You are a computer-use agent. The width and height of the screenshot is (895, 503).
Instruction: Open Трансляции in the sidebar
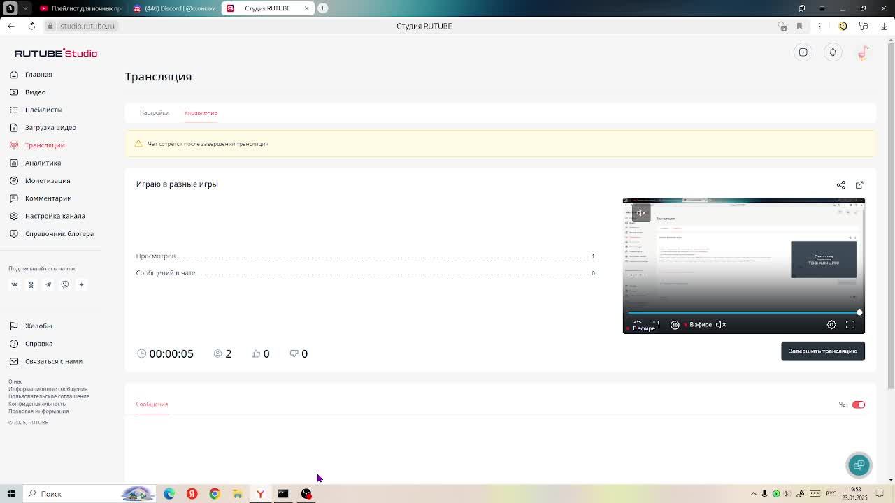coord(45,145)
